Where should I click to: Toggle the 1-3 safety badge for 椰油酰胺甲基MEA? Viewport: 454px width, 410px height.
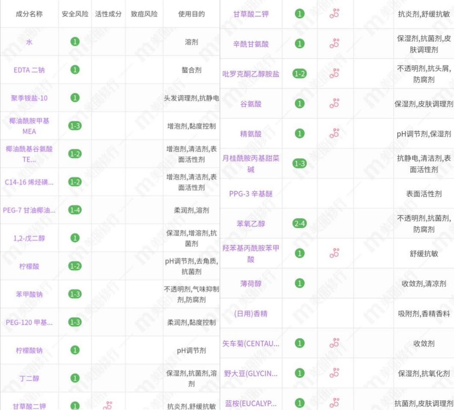(74, 126)
